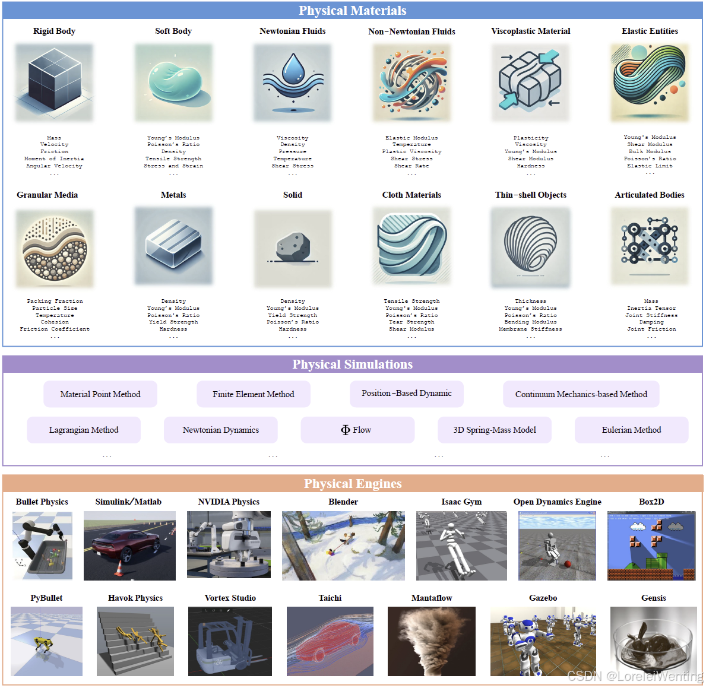Click the Isaac Gym humanoid thumbnail

click(461, 546)
